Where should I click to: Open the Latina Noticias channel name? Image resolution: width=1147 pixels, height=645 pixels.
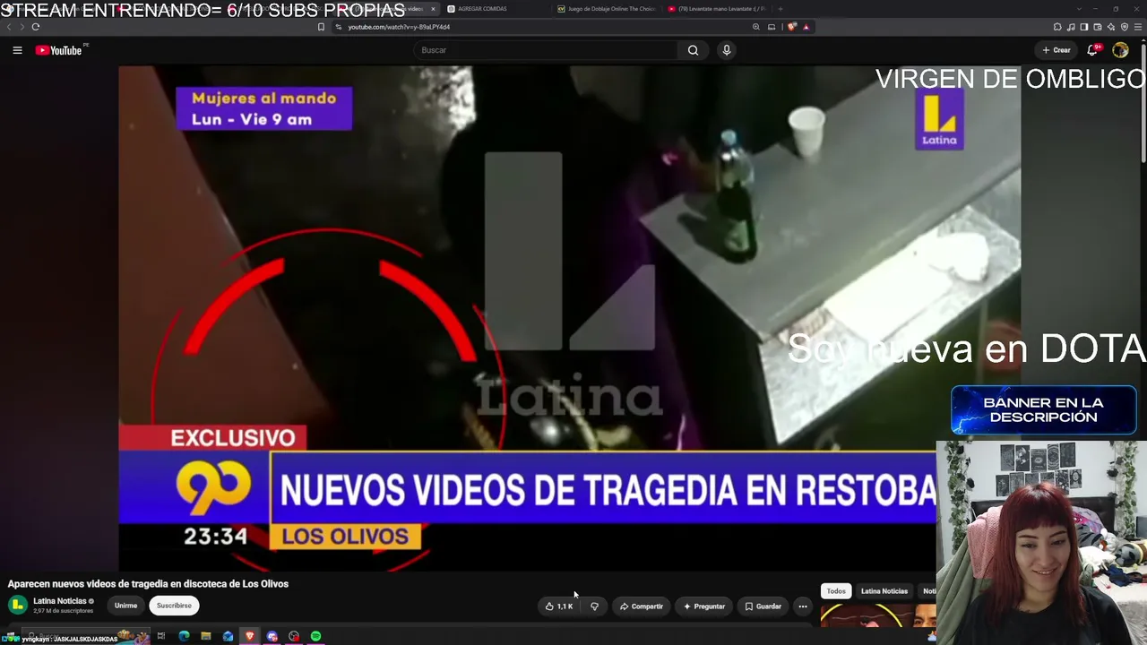pos(60,601)
